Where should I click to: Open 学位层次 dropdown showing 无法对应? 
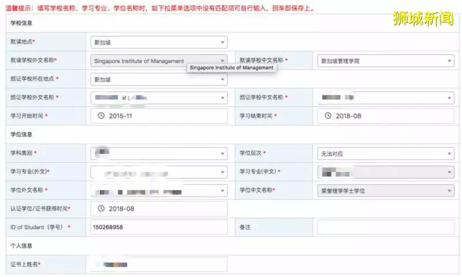click(386, 154)
